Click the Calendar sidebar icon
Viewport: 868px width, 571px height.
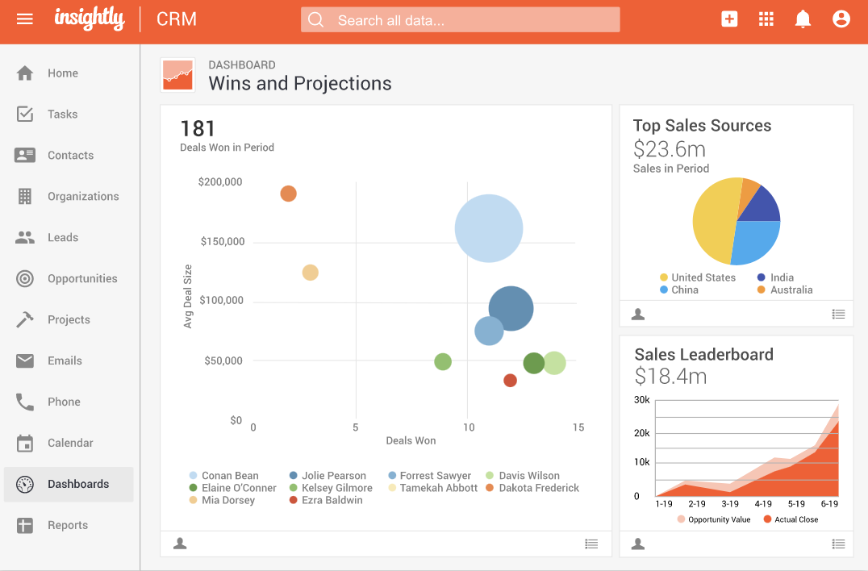(x=26, y=443)
